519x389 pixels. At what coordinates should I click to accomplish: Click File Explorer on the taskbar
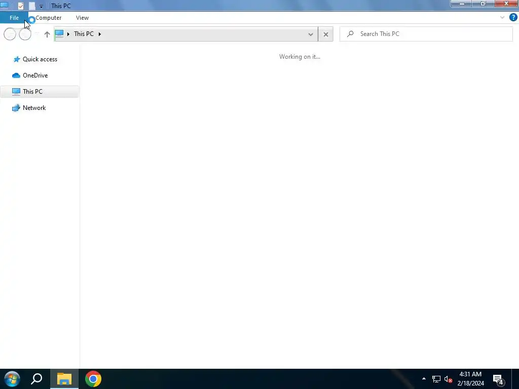click(x=64, y=379)
